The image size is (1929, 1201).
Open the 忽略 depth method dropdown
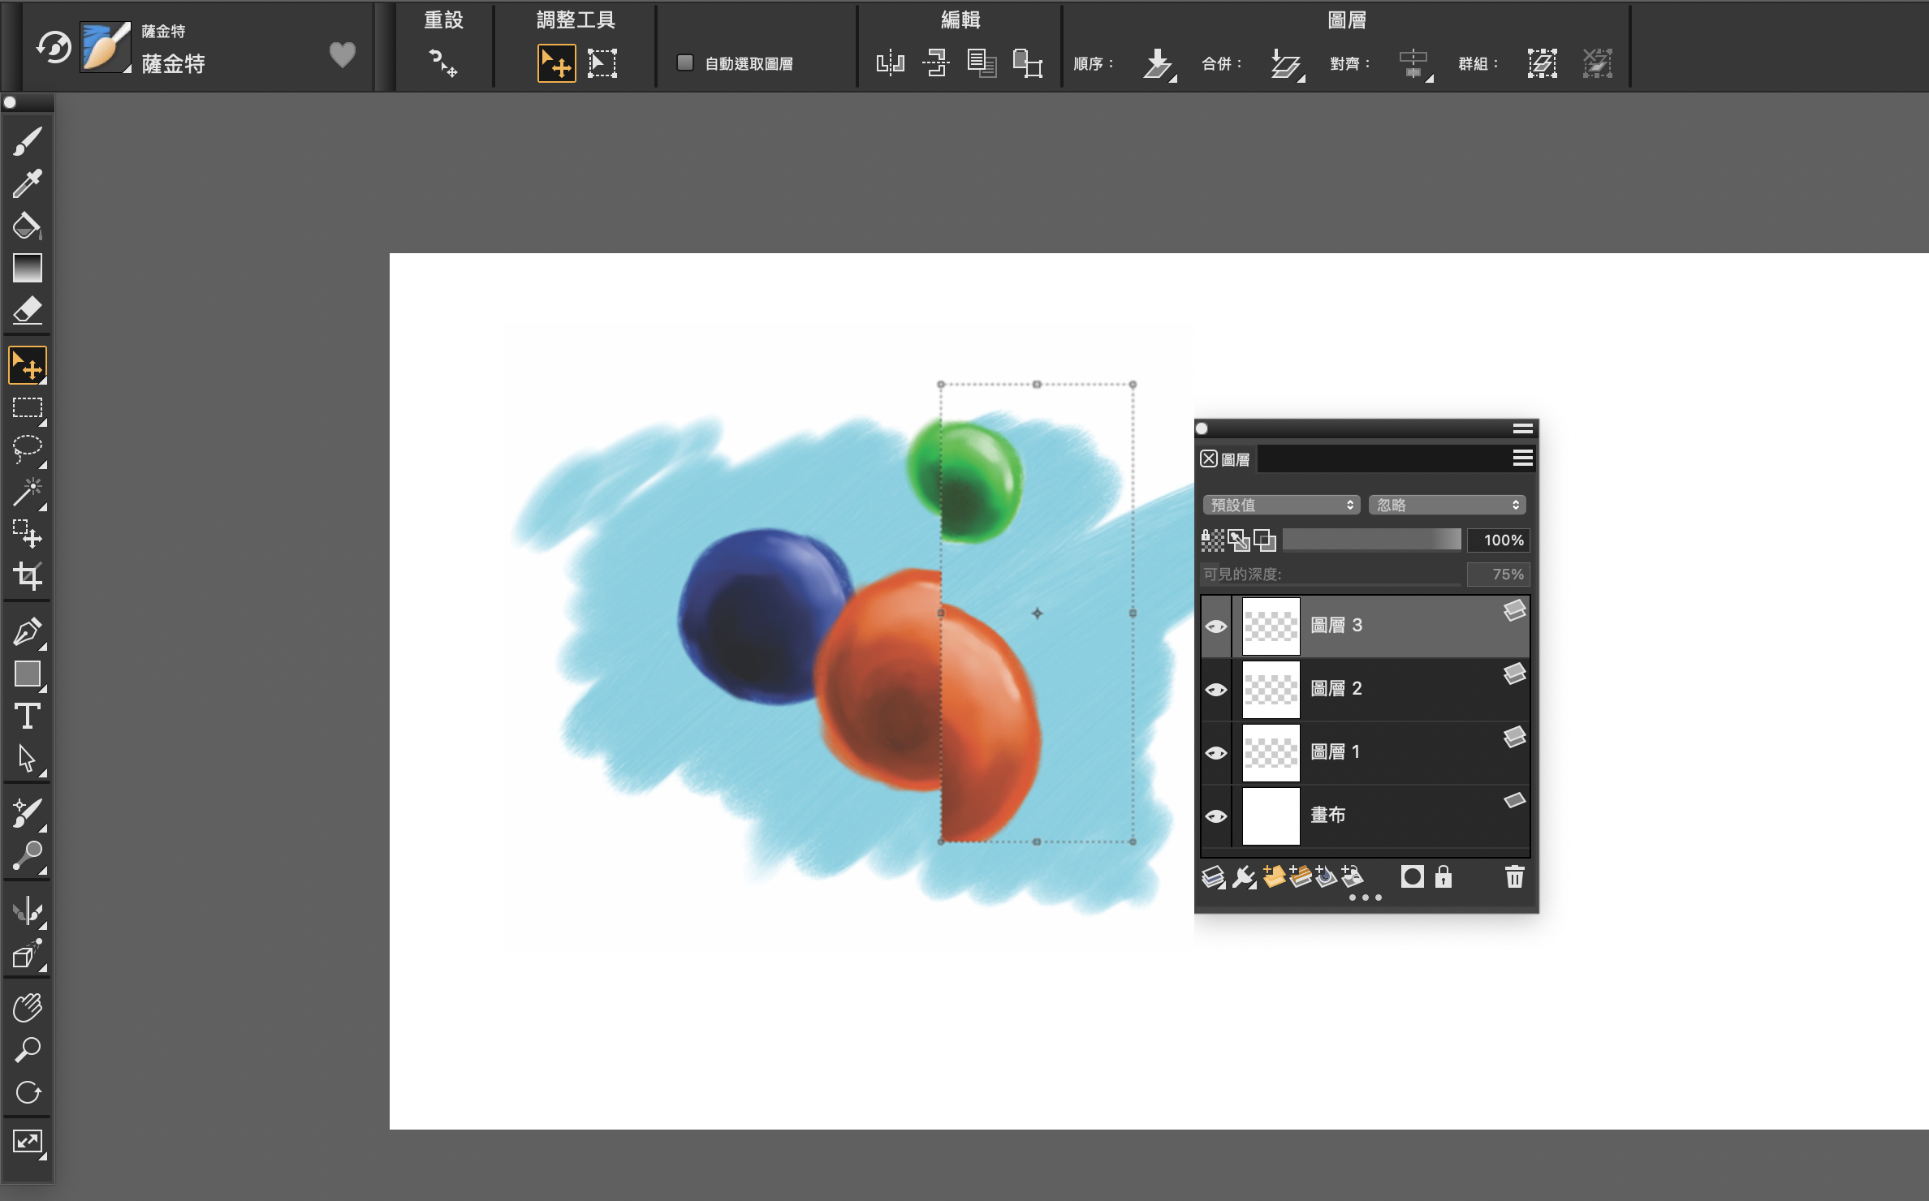[x=1447, y=505]
